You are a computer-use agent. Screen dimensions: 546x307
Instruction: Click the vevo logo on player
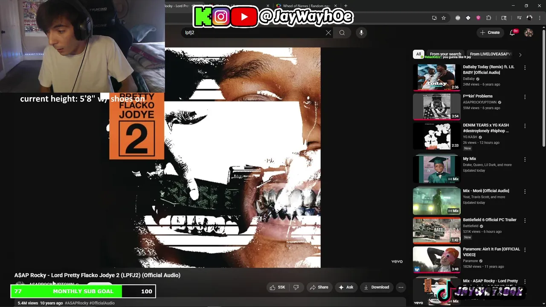[x=397, y=261]
